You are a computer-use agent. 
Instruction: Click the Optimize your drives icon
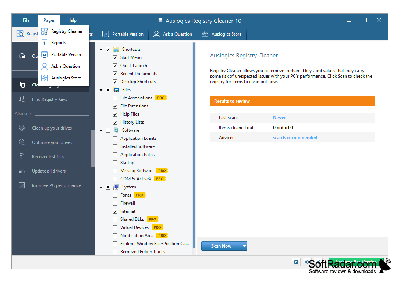22,142
